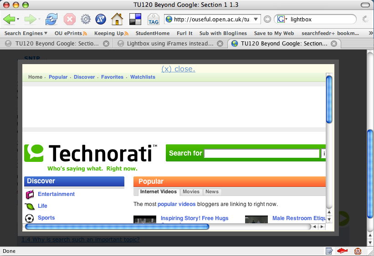
Task: Open the Keeping Up feed bookmark
Action: point(111,33)
